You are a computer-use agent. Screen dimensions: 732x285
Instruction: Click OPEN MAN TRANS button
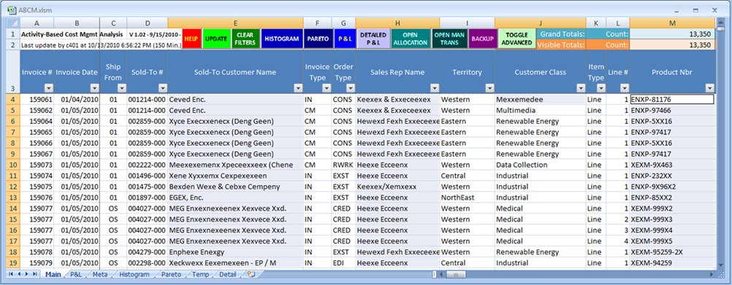pyautogui.click(x=449, y=39)
